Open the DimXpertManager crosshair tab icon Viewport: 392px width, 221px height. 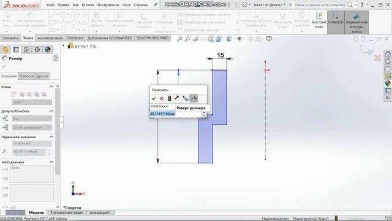(x=37, y=50)
